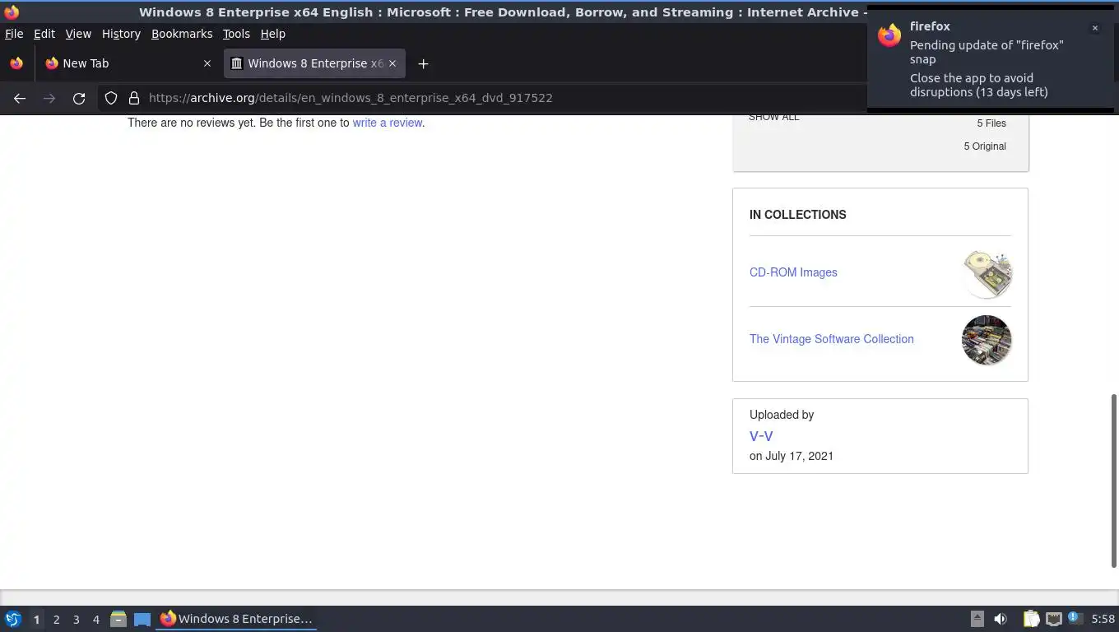Click SHOW ALL files link
This screenshot has width=1119, height=632.
click(773, 117)
